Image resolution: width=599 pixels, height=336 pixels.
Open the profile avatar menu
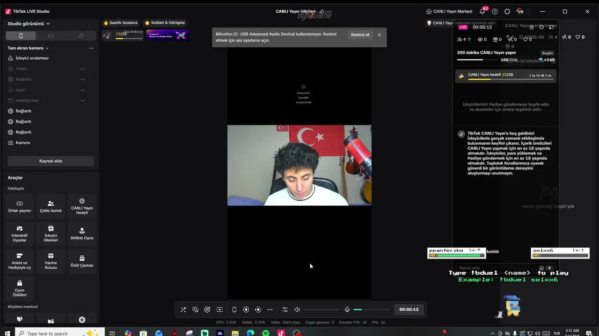pos(520,11)
